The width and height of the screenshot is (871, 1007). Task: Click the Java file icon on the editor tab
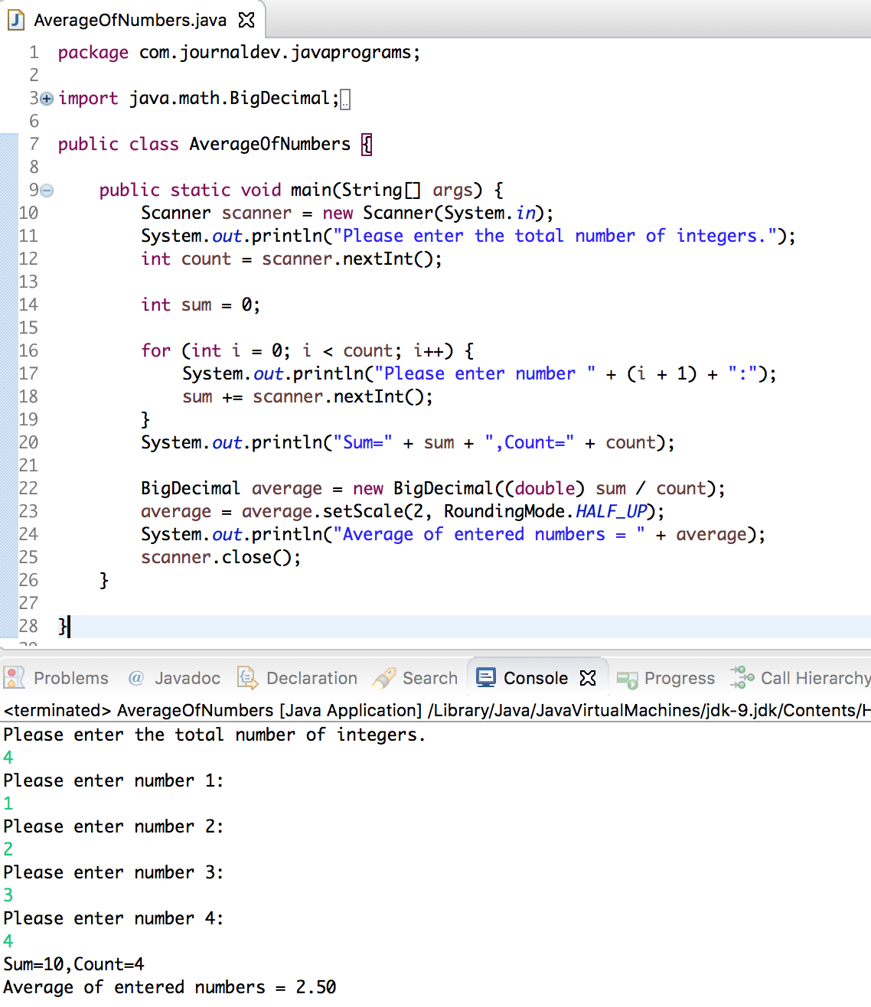pos(16,20)
